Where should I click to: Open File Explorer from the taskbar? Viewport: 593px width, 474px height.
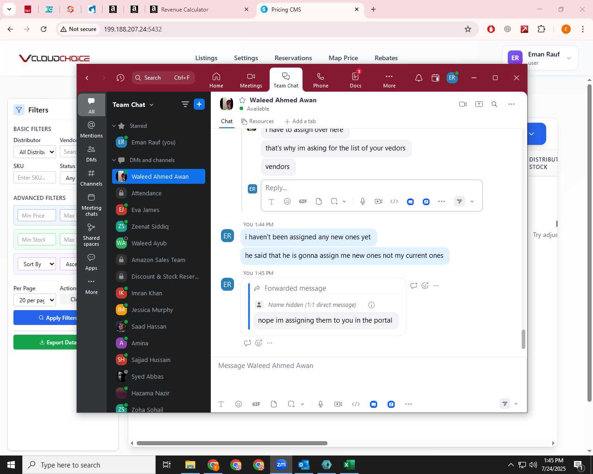click(190, 465)
